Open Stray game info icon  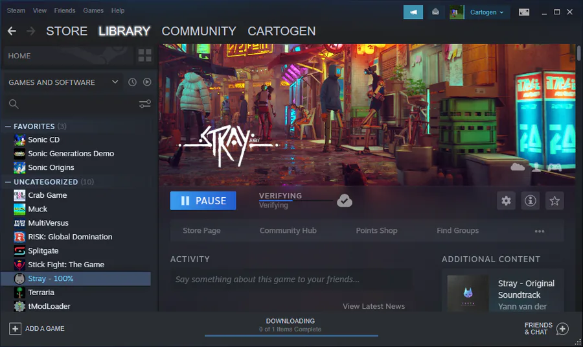[x=530, y=201]
